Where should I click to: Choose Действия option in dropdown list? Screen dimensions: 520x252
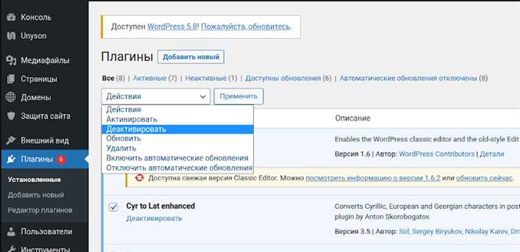(x=177, y=109)
